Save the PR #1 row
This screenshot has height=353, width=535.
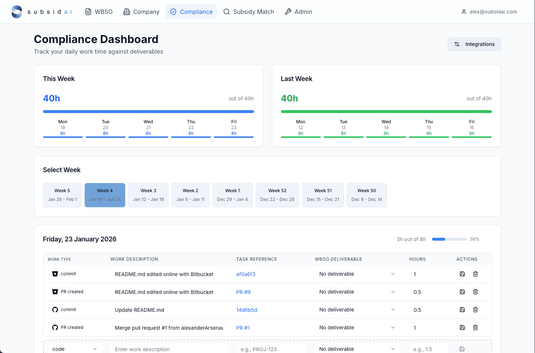pyautogui.click(x=462, y=327)
